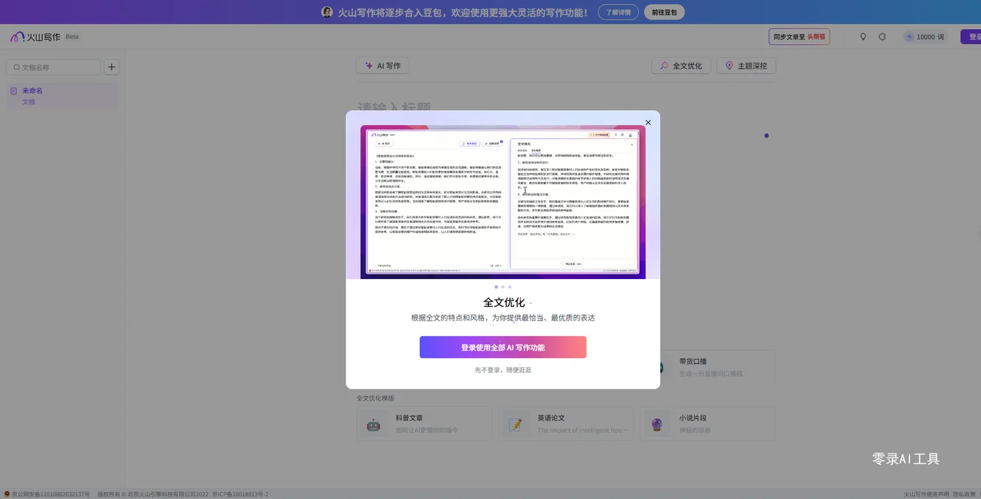
Task: Click the notepad icon on 英语论文 card
Action: (x=516, y=424)
